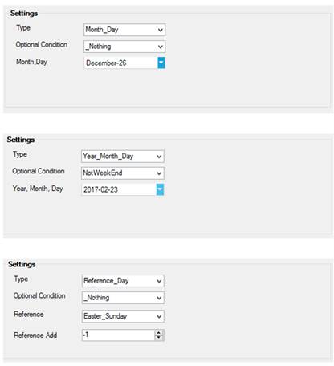The image size is (334, 366).
Task: Click the Optional Condition label beside NotWeekEnd
Action: pyautogui.click(x=39, y=171)
